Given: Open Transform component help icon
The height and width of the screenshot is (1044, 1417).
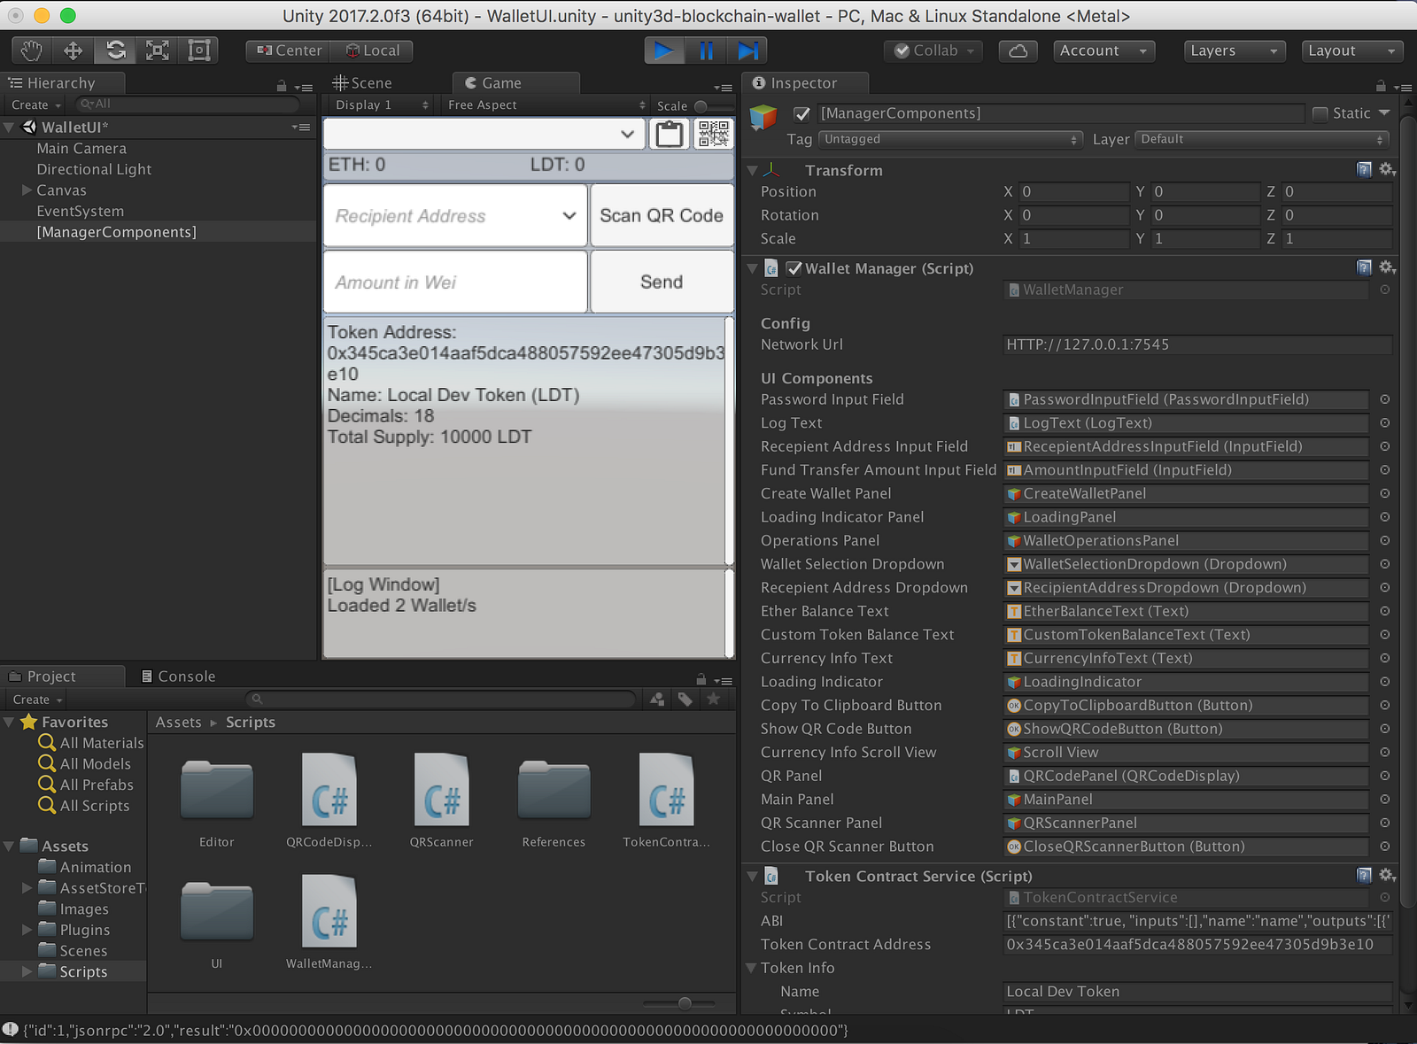Looking at the screenshot, I should (x=1364, y=169).
